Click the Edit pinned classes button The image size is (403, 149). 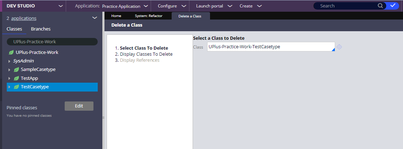[79, 106]
